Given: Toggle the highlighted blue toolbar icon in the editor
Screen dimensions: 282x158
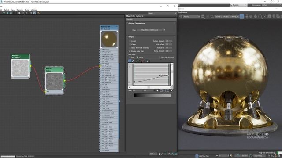Looking at the screenshot, I should (34, 13).
